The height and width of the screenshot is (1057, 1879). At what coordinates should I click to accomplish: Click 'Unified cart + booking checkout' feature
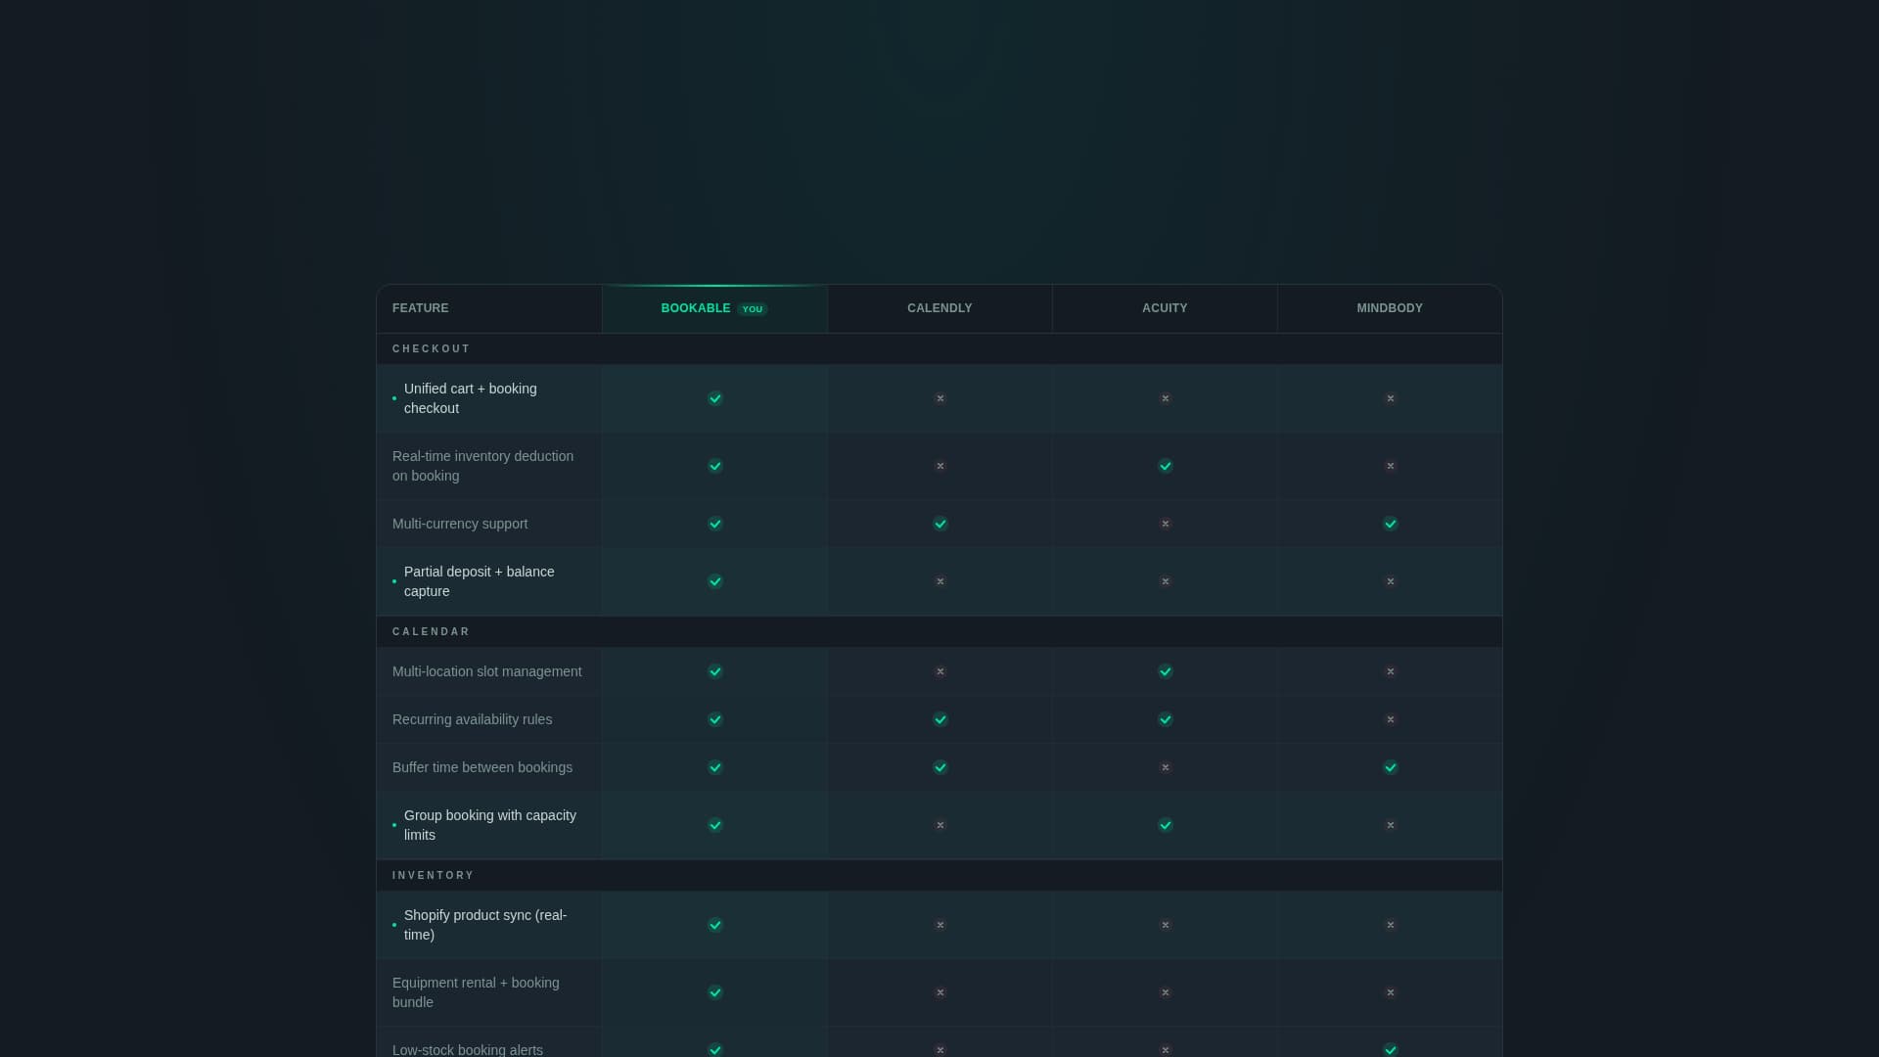pos(471,398)
